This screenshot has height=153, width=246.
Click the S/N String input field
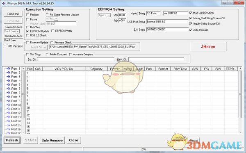click(167, 30)
